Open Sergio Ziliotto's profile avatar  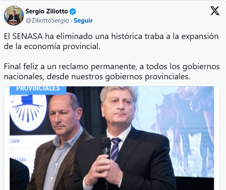(14, 16)
